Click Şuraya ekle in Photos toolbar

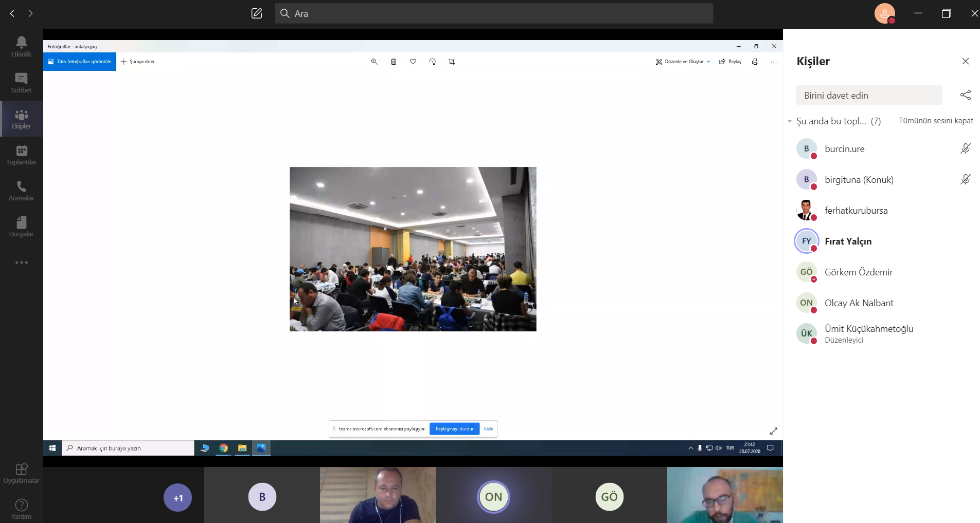pos(137,62)
